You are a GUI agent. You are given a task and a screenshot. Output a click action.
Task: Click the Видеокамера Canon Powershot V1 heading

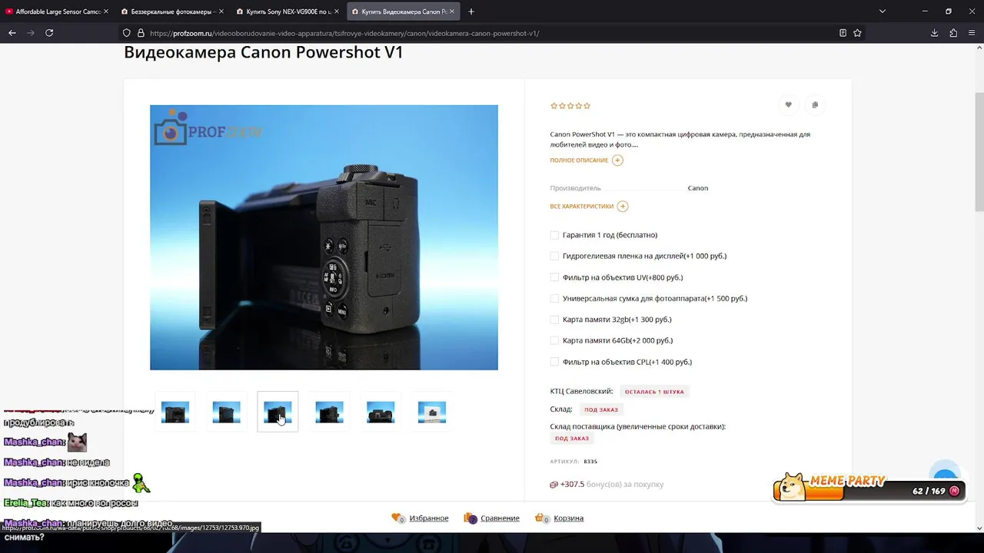(264, 52)
